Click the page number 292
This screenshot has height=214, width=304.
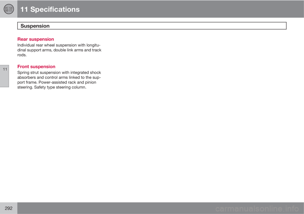pos(9,208)
